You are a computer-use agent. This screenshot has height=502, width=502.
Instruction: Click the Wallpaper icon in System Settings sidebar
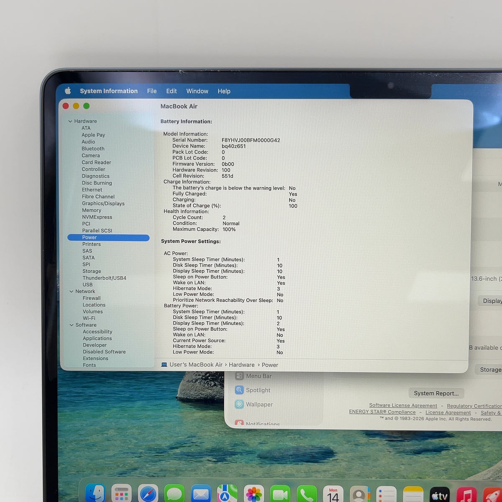[x=239, y=404]
